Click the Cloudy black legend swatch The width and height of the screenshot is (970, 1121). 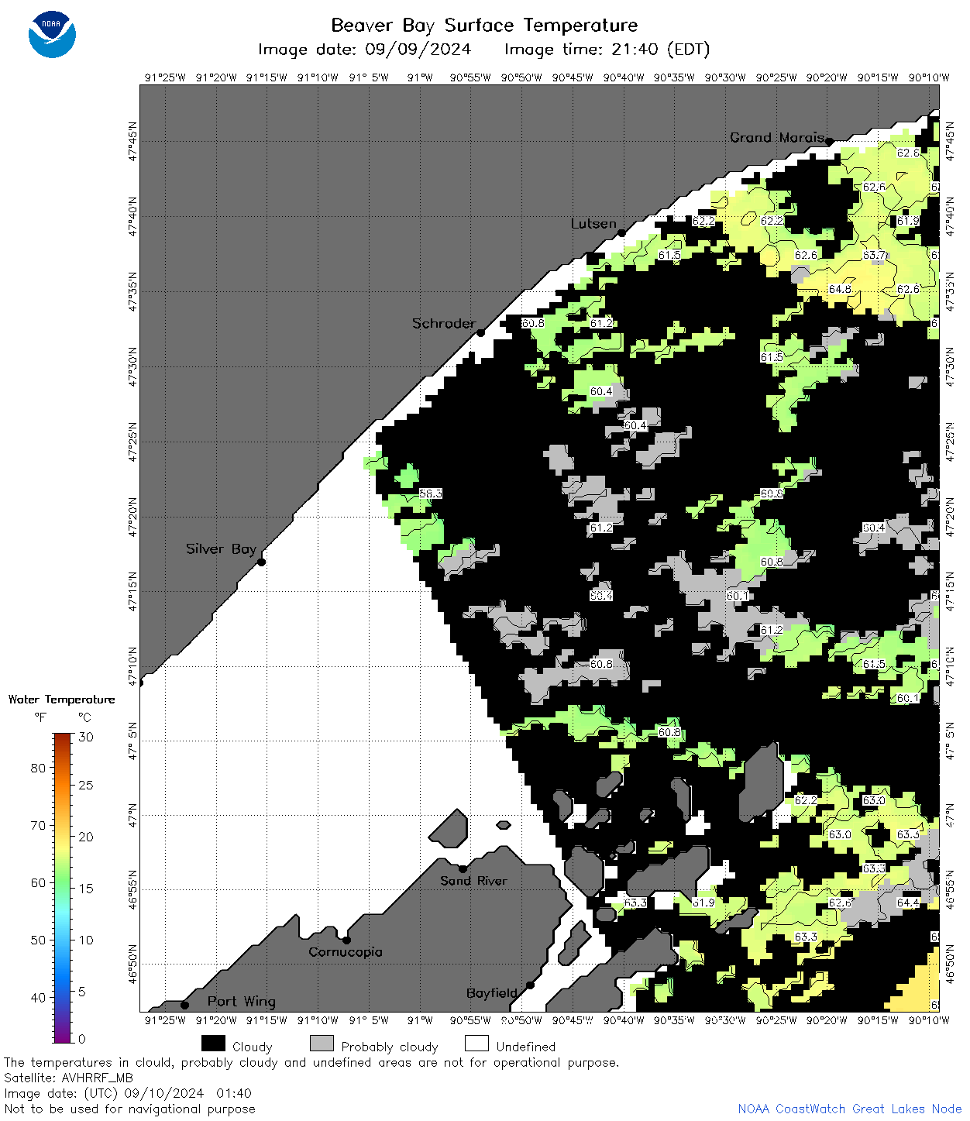coord(213,1044)
